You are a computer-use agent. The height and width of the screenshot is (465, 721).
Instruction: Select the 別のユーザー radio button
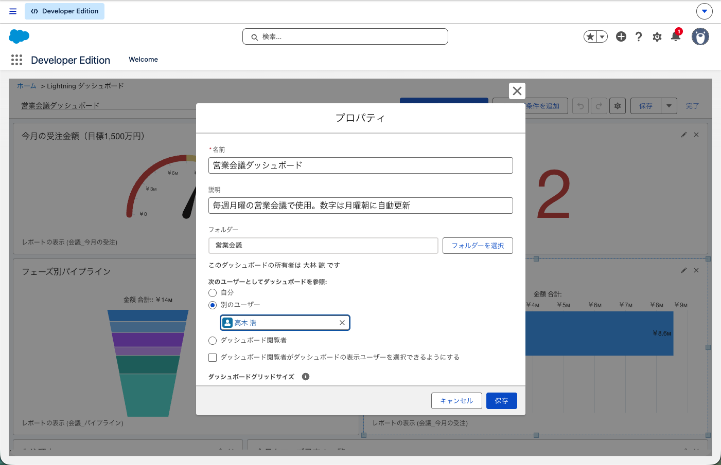(x=213, y=305)
